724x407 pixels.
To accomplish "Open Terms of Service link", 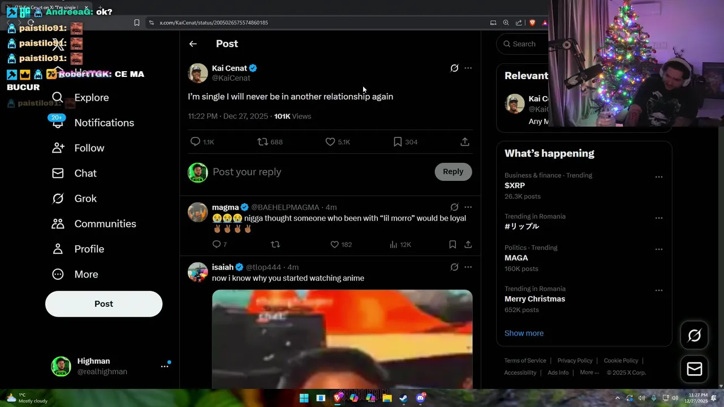I will pyautogui.click(x=525, y=361).
